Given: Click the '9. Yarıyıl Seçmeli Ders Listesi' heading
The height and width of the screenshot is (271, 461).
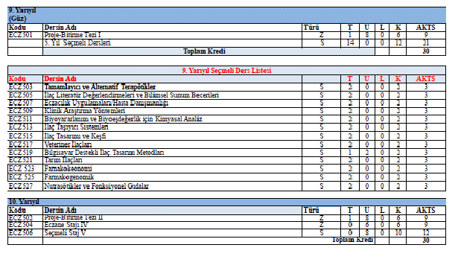Looking at the screenshot, I should coord(226,71).
